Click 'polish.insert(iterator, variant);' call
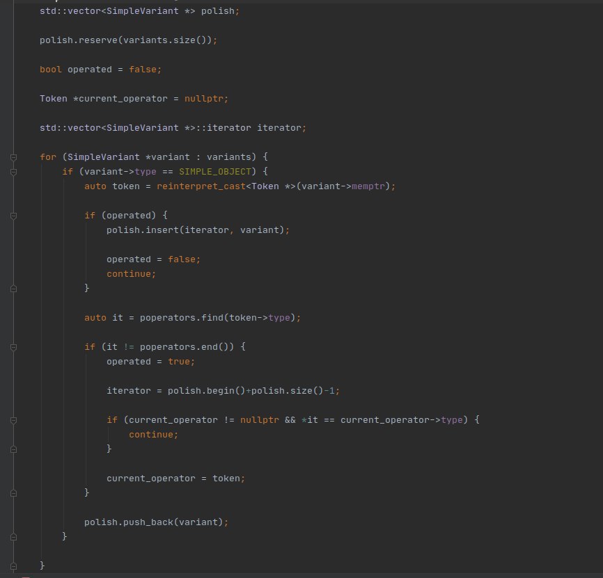The height and width of the screenshot is (578, 603). pyautogui.click(x=198, y=230)
